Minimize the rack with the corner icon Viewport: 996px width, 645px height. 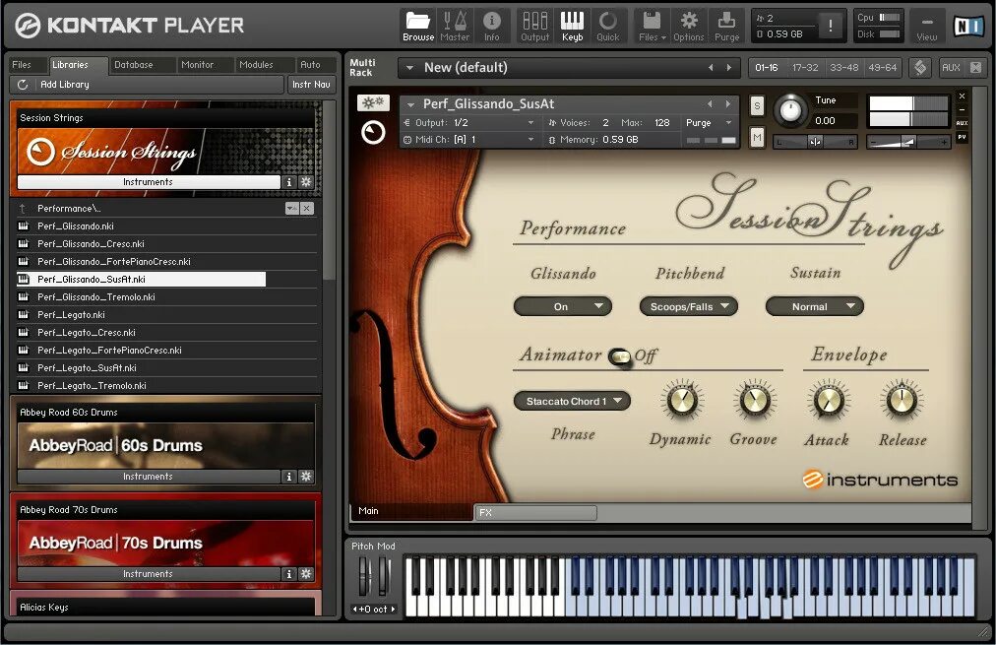pyautogui.click(x=976, y=67)
